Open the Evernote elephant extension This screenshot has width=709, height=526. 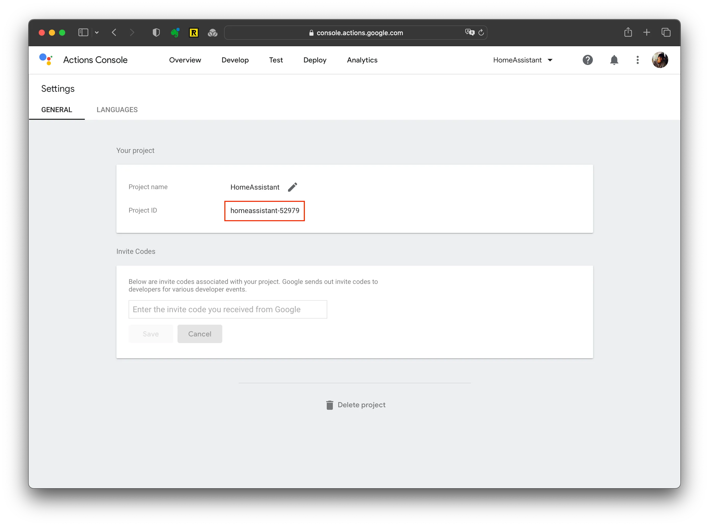175,32
